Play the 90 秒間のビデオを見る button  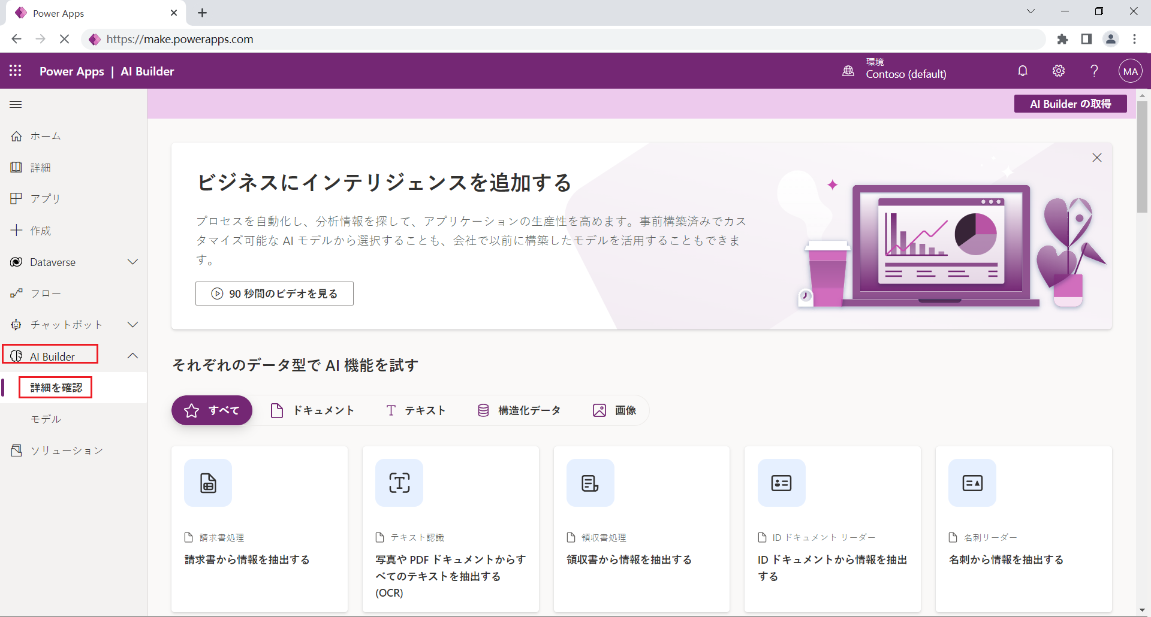point(274,294)
